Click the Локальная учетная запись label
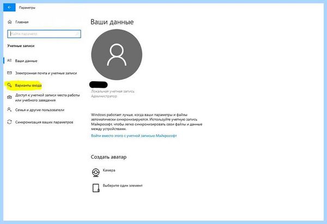Image resolution: width=327 pixels, height=224 pixels. [x=113, y=92]
